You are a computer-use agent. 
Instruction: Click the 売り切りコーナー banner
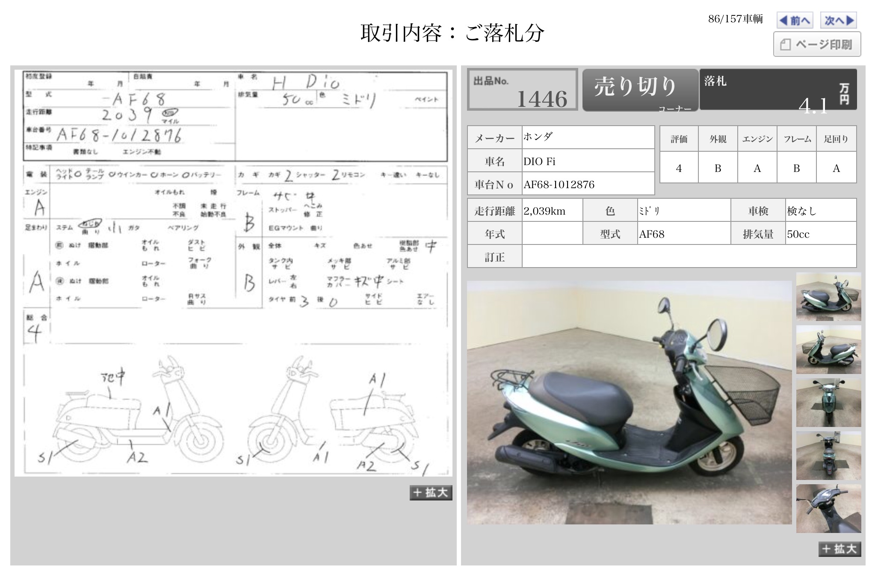click(x=640, y=90)
